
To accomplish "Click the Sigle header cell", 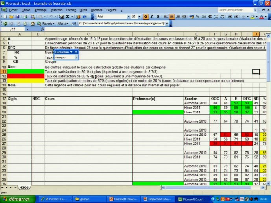I will 19,99.
